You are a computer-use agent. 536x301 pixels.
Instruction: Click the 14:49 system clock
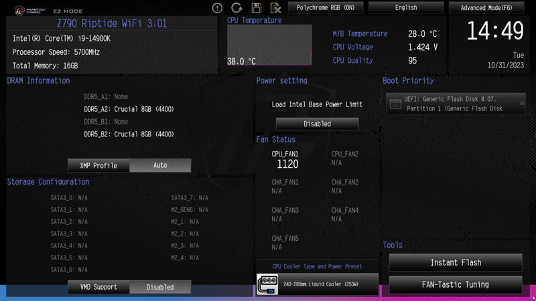pyautogui.click(x=494, y=31)
